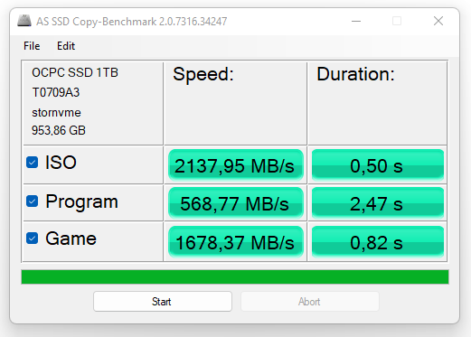Image resolution: width=471 pixels, height=337 pixels.
Task: Open the File menu
Action: 32,46
